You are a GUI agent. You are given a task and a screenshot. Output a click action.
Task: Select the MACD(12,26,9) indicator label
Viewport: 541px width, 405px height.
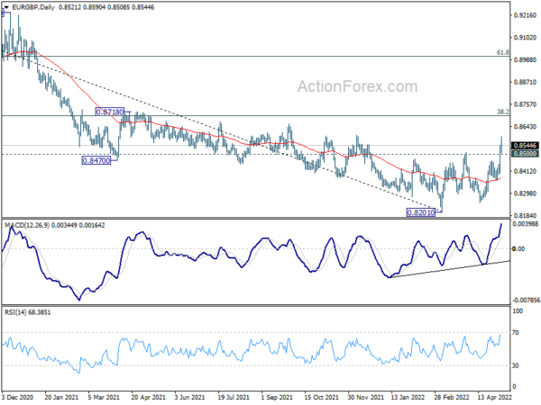(x=27, y=225)
